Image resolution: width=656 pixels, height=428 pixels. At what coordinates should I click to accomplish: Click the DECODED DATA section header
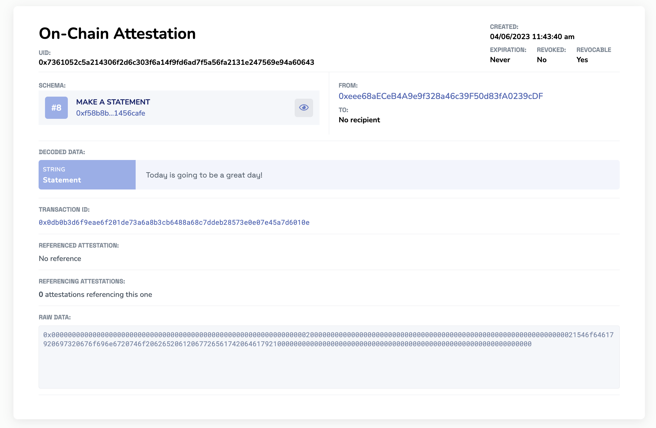click(x=61, y=152)
